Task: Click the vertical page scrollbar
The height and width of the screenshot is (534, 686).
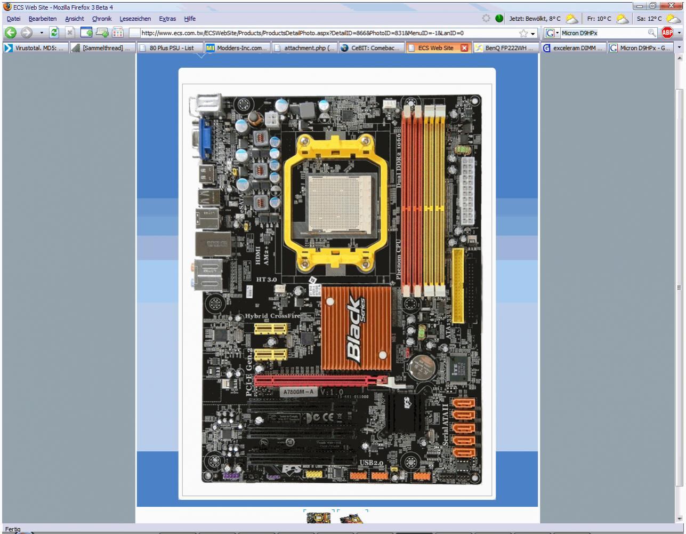Action: pos(679,288)
